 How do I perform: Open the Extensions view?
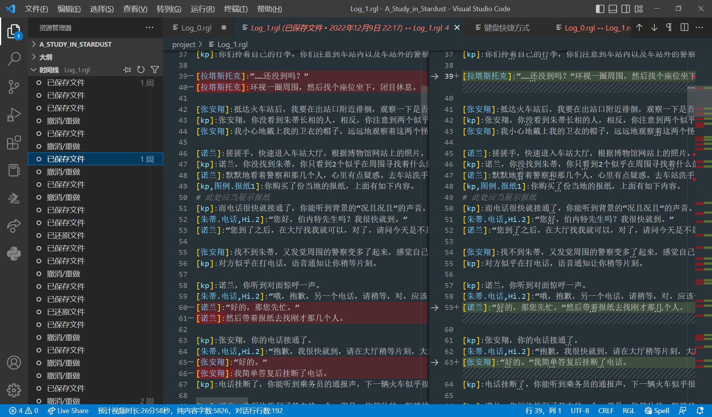[x=14, y=142]
